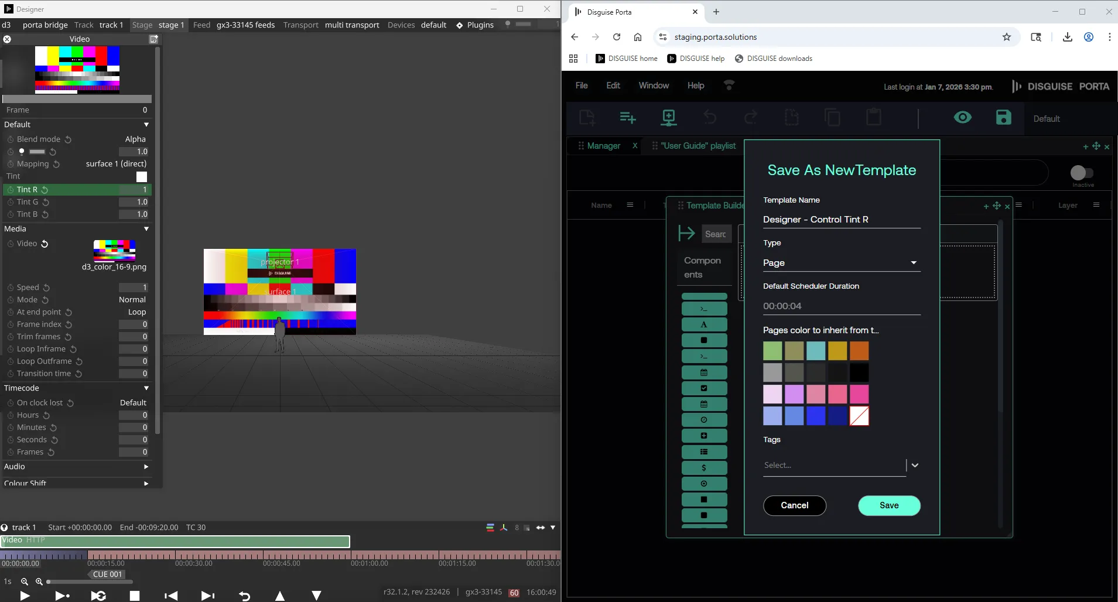Click the import template toolbar icon
Viewport: 1118px width, 602px height.
pyautogui.click(x=668, y=118)
